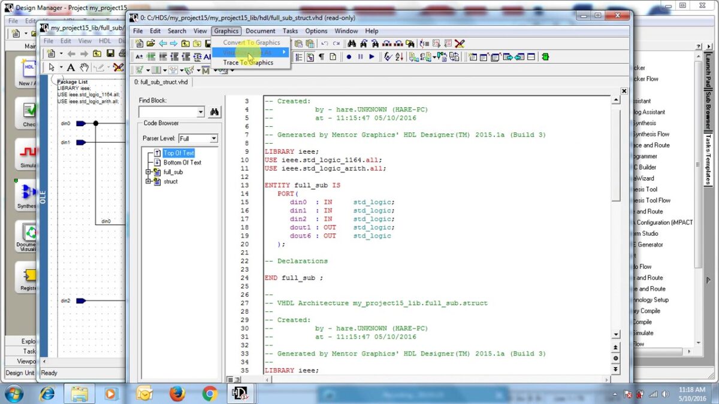This screenshot has width=719, height=404.
Task: Open the Parser Level dropdown
Action: [213, 138]
